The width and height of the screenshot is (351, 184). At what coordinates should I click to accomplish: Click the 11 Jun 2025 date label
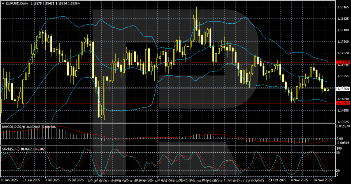pyautogui.click(x=9, y=180)
